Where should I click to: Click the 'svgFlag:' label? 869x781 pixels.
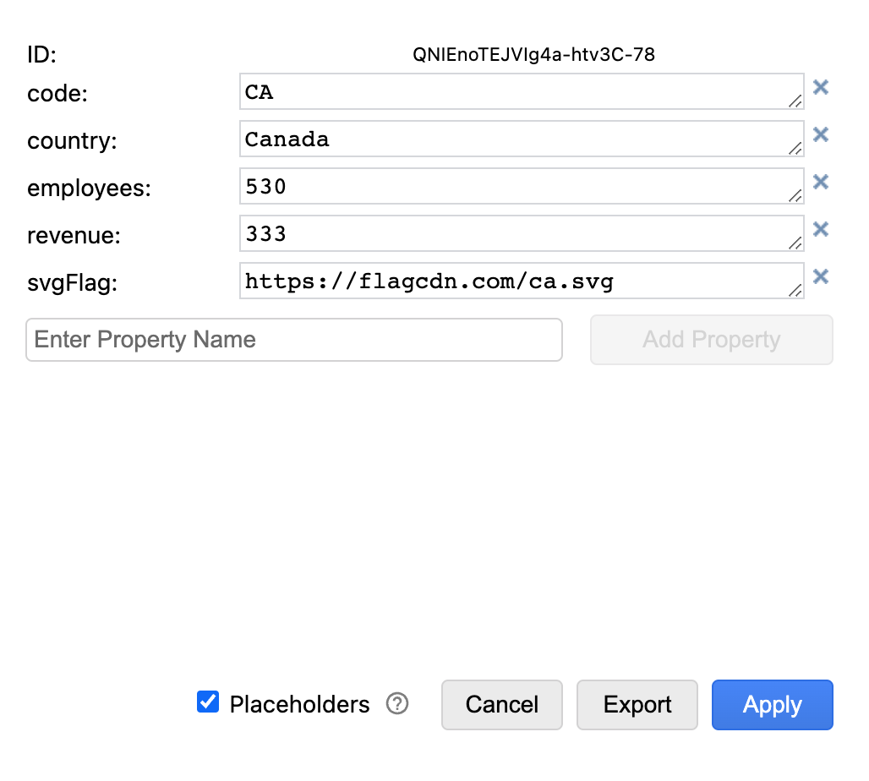coord(73,282)
